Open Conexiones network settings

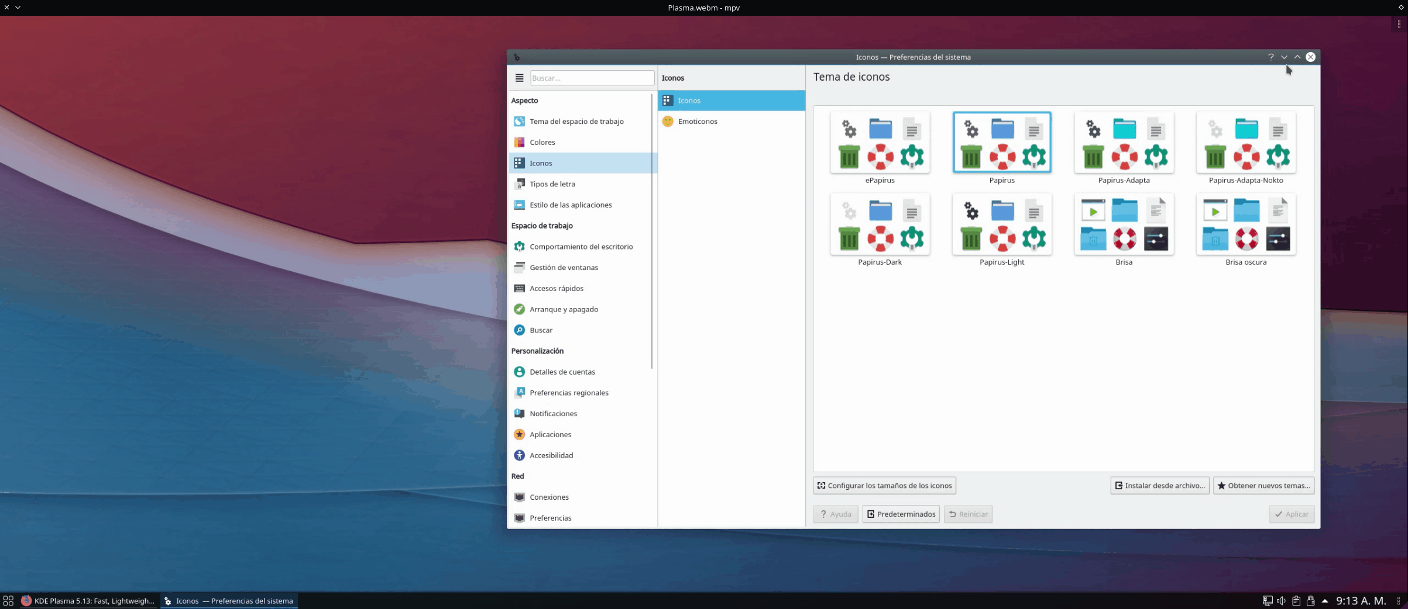[x=548, y=497]
